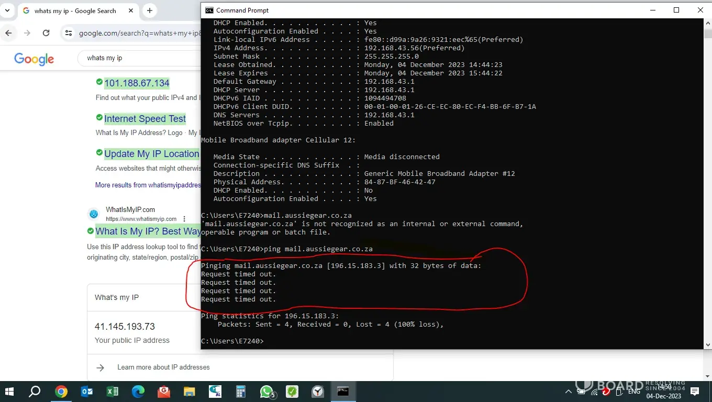Viewport: 712px width, 402px height.
Task: Click the Physical Address 84-87-BF-46-42-47 line
Action: click(325, 182)
